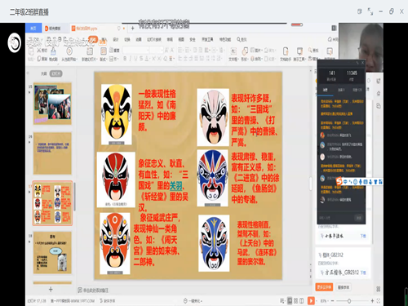Adjust the zoom slider knob in status bar
The image size is (408, 306).
(x=349, y=301)
